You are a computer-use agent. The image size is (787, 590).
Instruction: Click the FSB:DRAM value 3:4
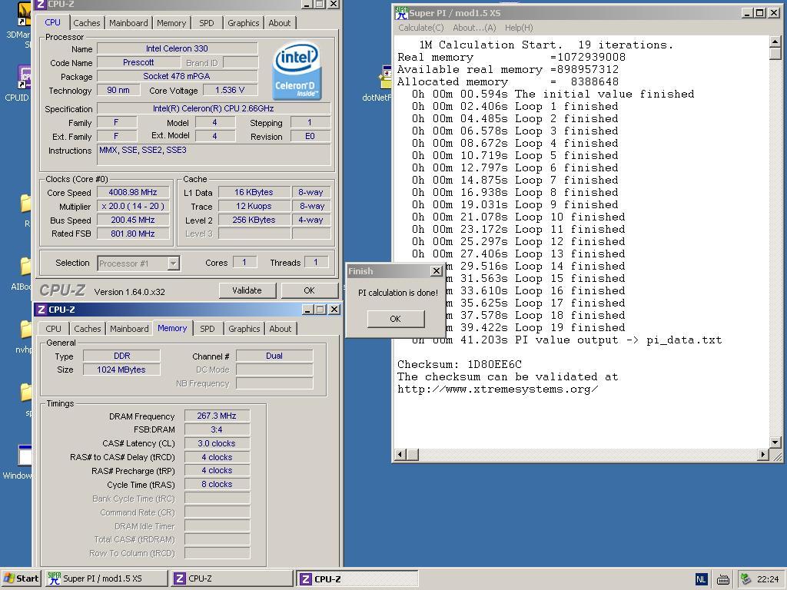click(x=217, y=429)
